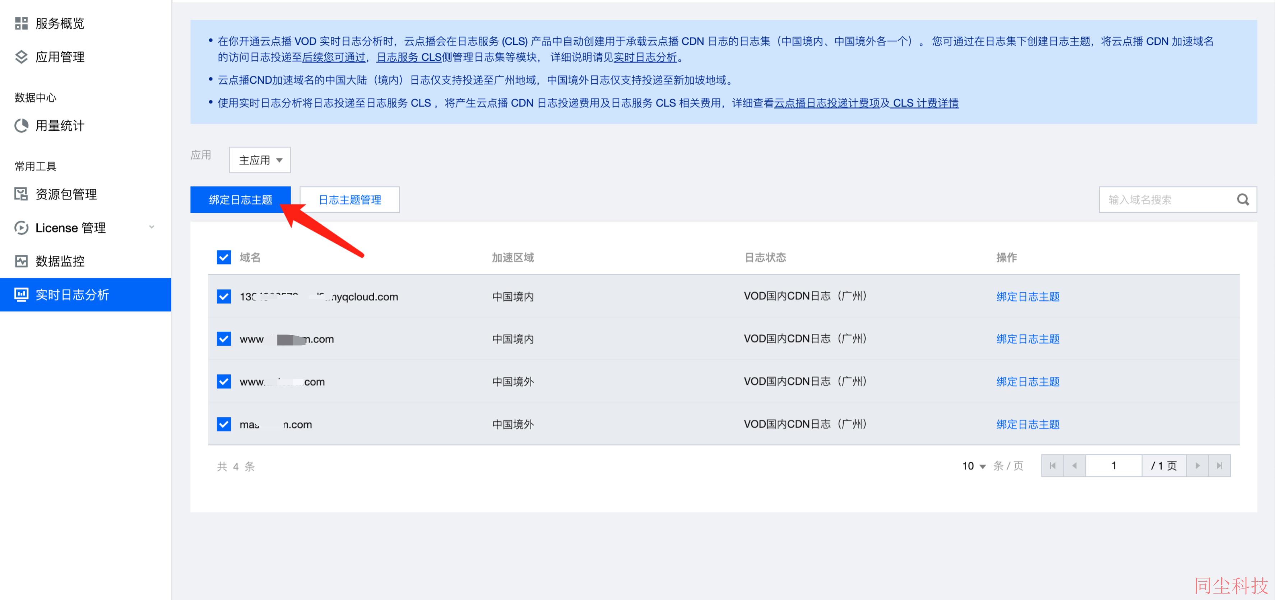1275x600 pixels.
Task: Click the 共 4 条 total count
Action: (x=236, y=466)
